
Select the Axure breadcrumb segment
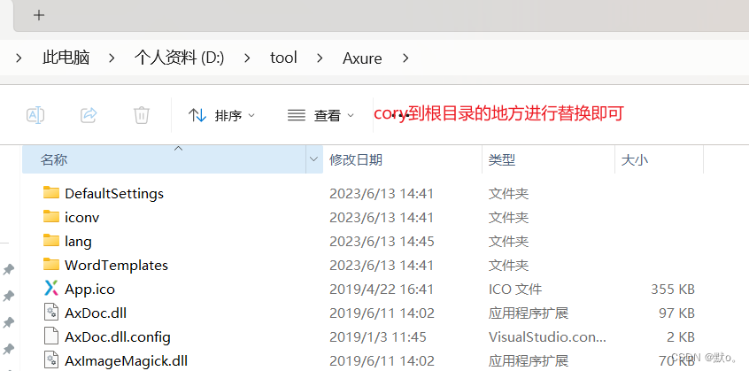pyautogui.click(x=362, y=58)
